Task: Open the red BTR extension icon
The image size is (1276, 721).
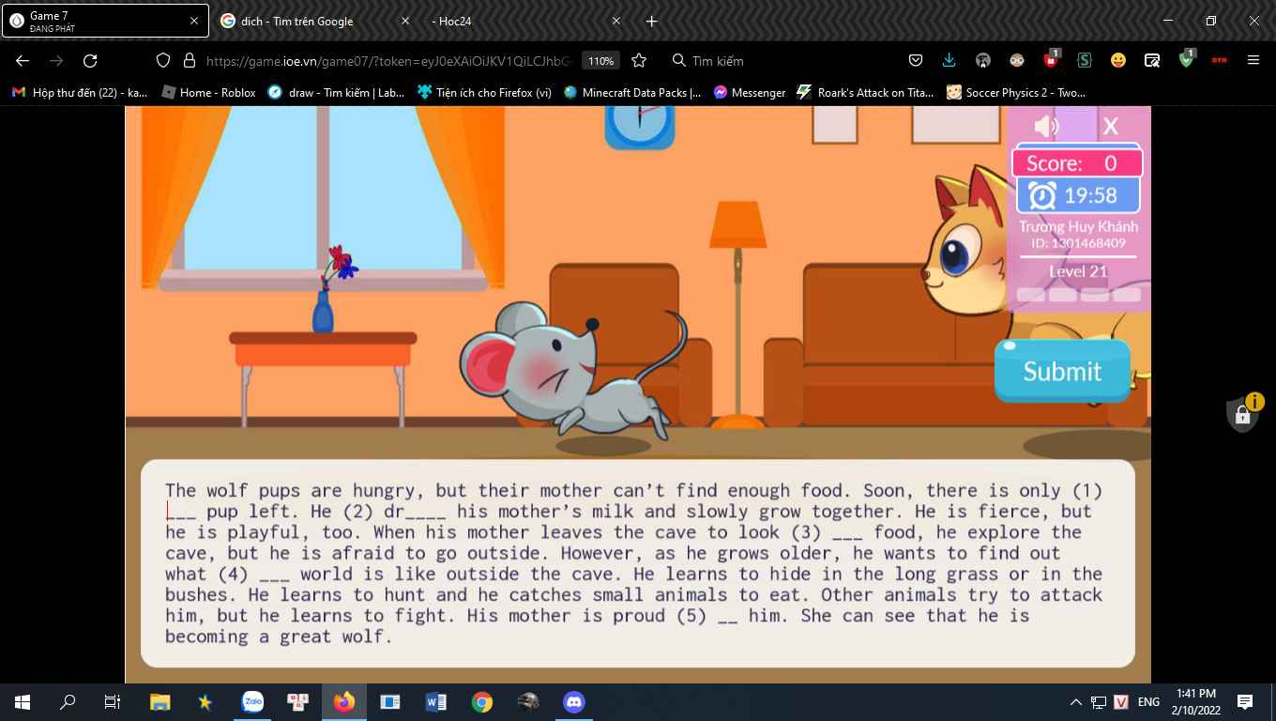Action: pos(1220,60)
